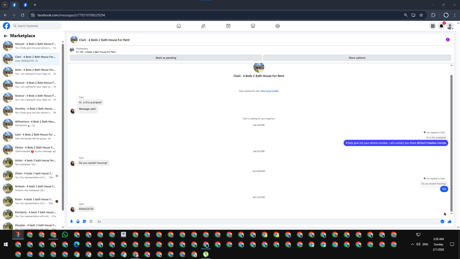The image size is (460, 259).
Task: Open the Marketplace storefront icon in top navigation
Action: (253, 26)
